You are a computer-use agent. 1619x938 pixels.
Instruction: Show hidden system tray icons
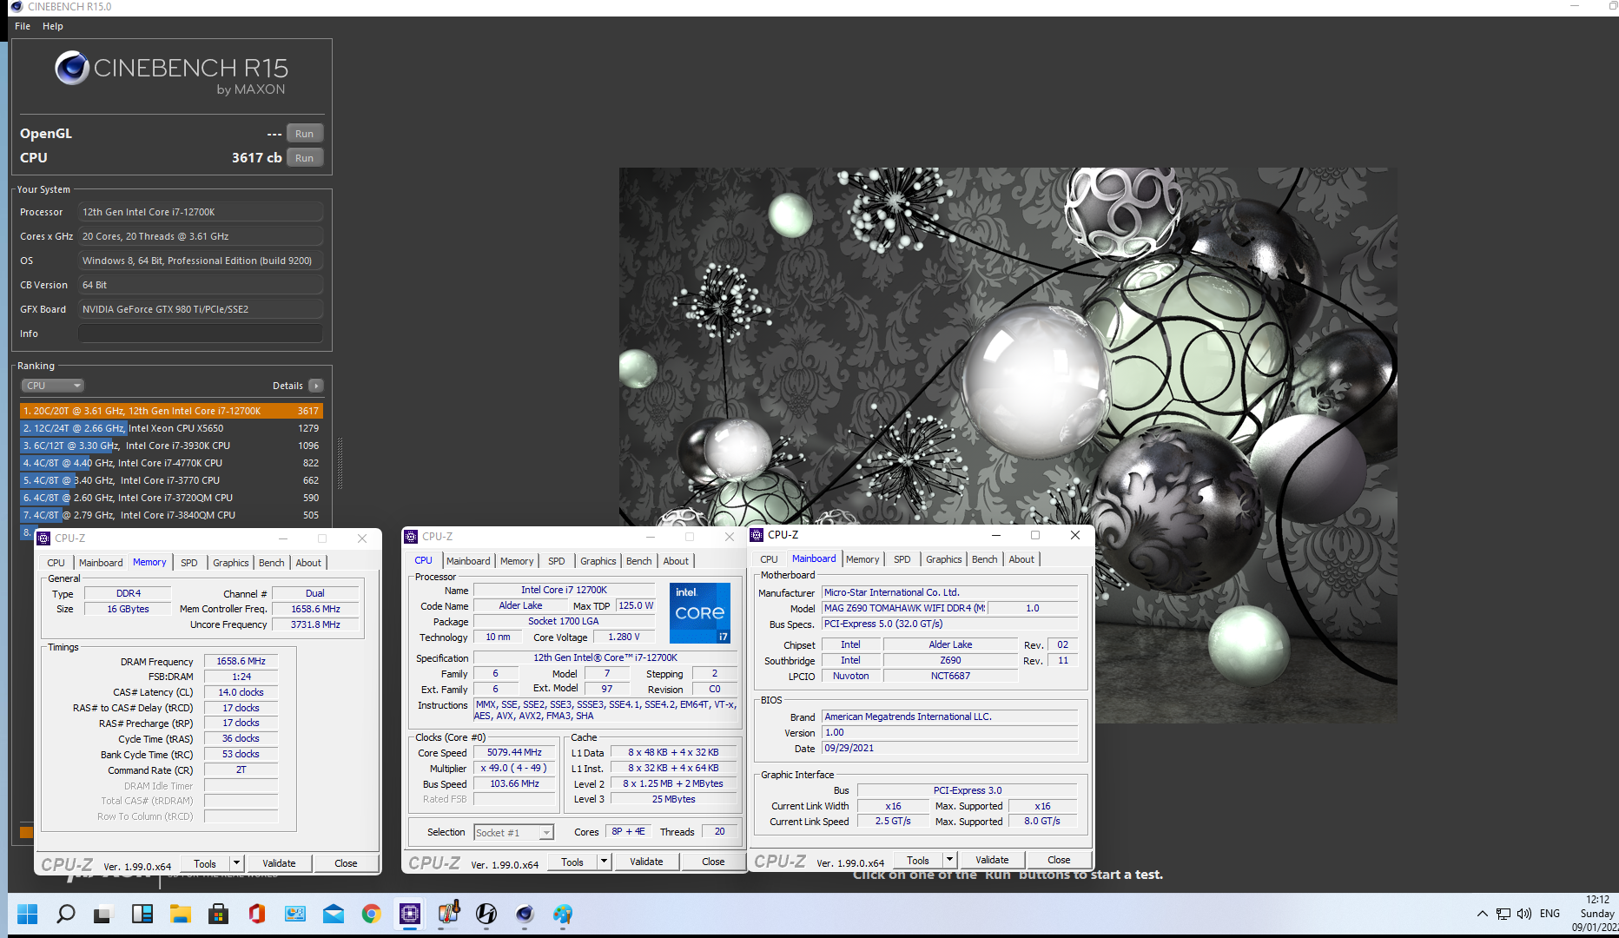pos(1482,914)
